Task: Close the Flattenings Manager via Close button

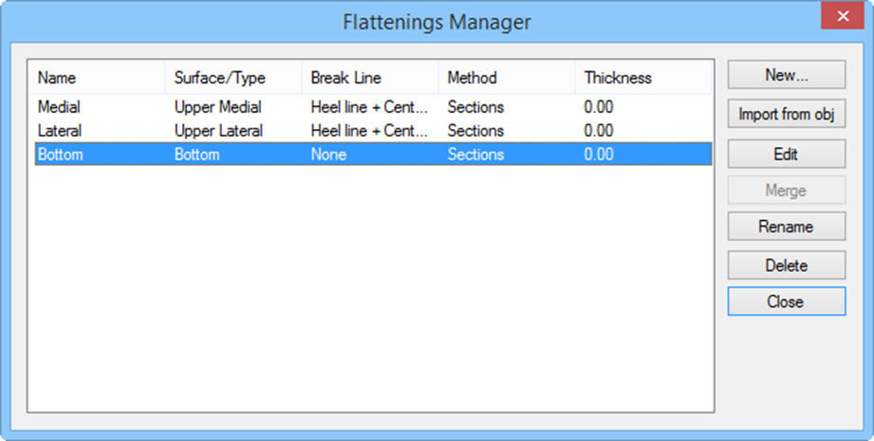Action: (787, 302)
